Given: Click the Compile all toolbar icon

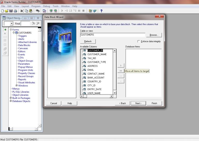Looking at the screenshot, I should (55, 11).
